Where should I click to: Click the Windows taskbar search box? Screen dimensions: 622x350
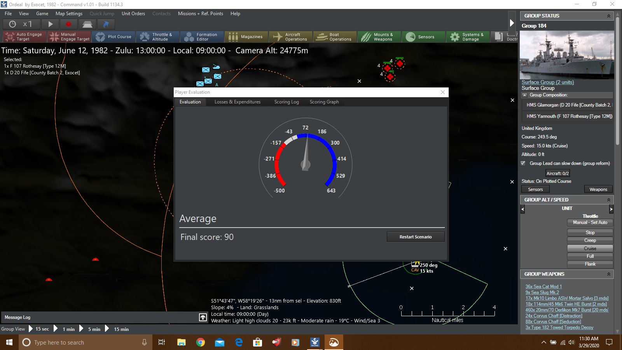[x=86, y=342]
